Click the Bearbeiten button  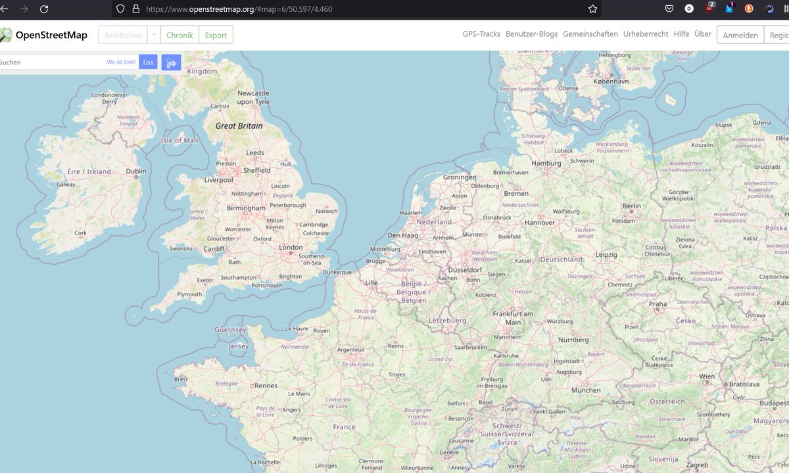click(x=123, y=35)
